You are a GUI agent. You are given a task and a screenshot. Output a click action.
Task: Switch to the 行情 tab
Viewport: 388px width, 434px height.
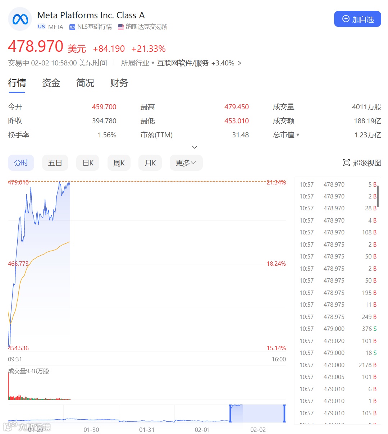pos(17,83)
